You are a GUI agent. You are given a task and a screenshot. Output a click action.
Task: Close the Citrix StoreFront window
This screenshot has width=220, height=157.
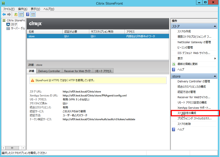213,2
